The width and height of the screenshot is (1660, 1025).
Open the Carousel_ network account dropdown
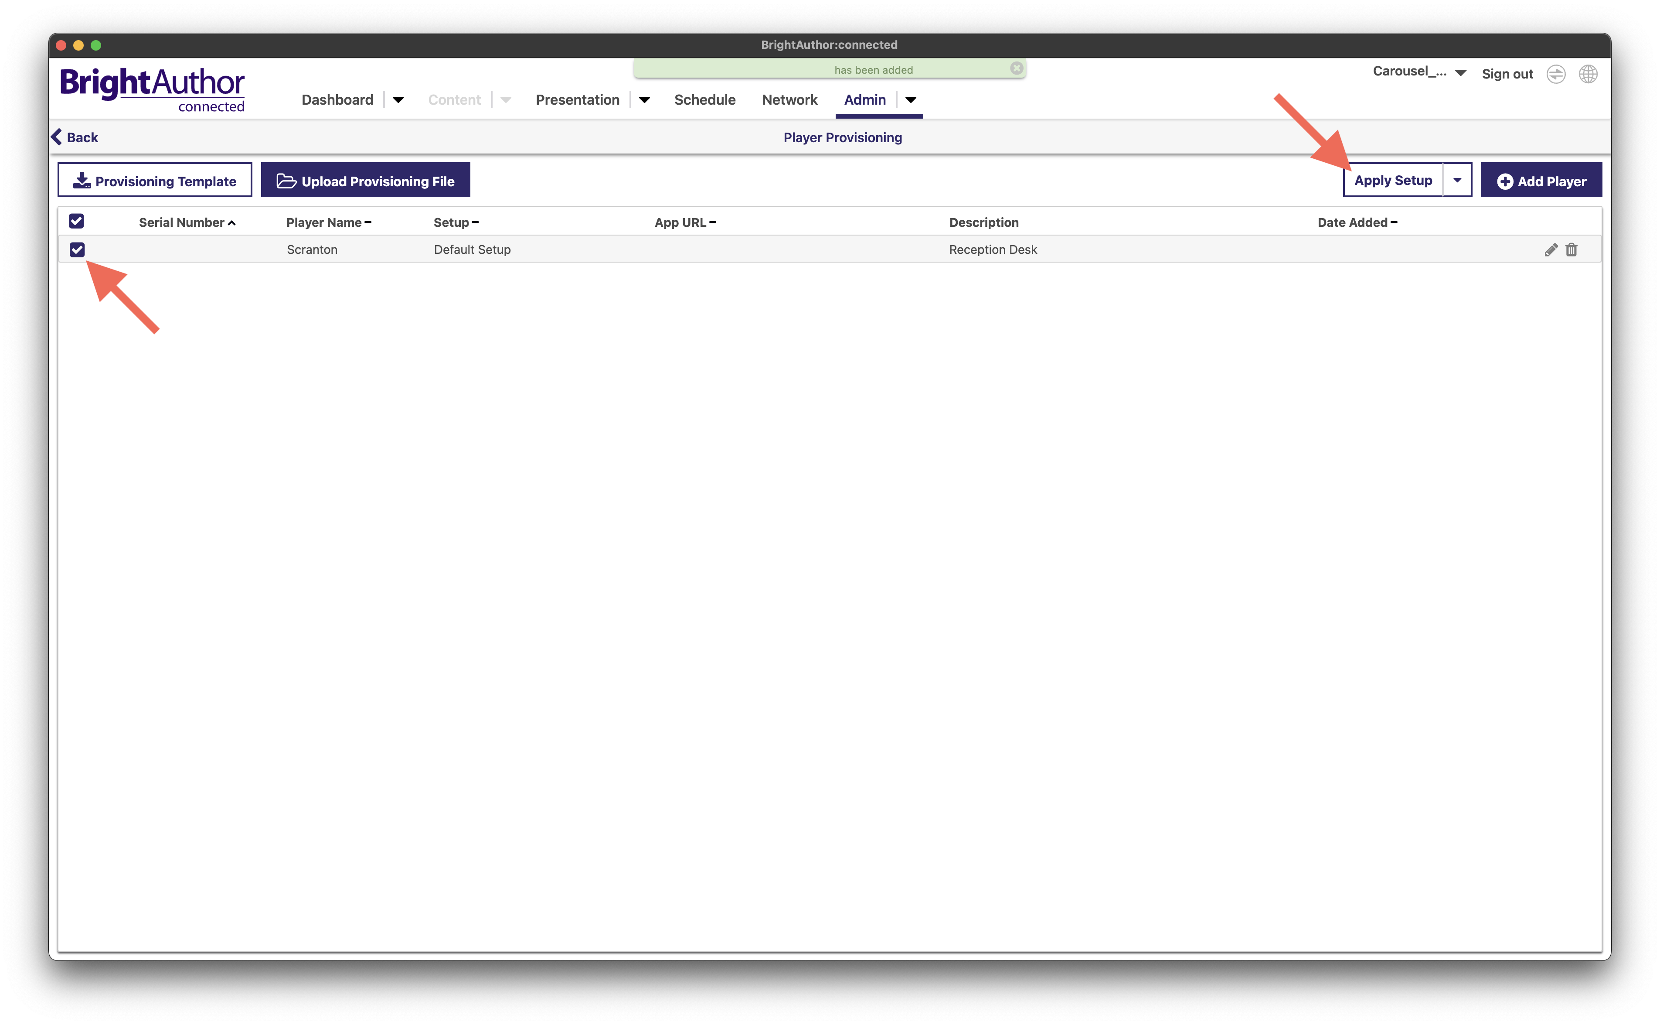(x=1419, y=72)
